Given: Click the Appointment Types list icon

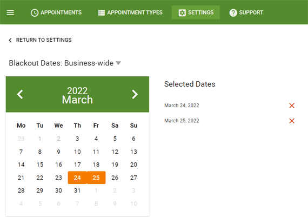Looking at the screenshot, I should click(102, 13).
